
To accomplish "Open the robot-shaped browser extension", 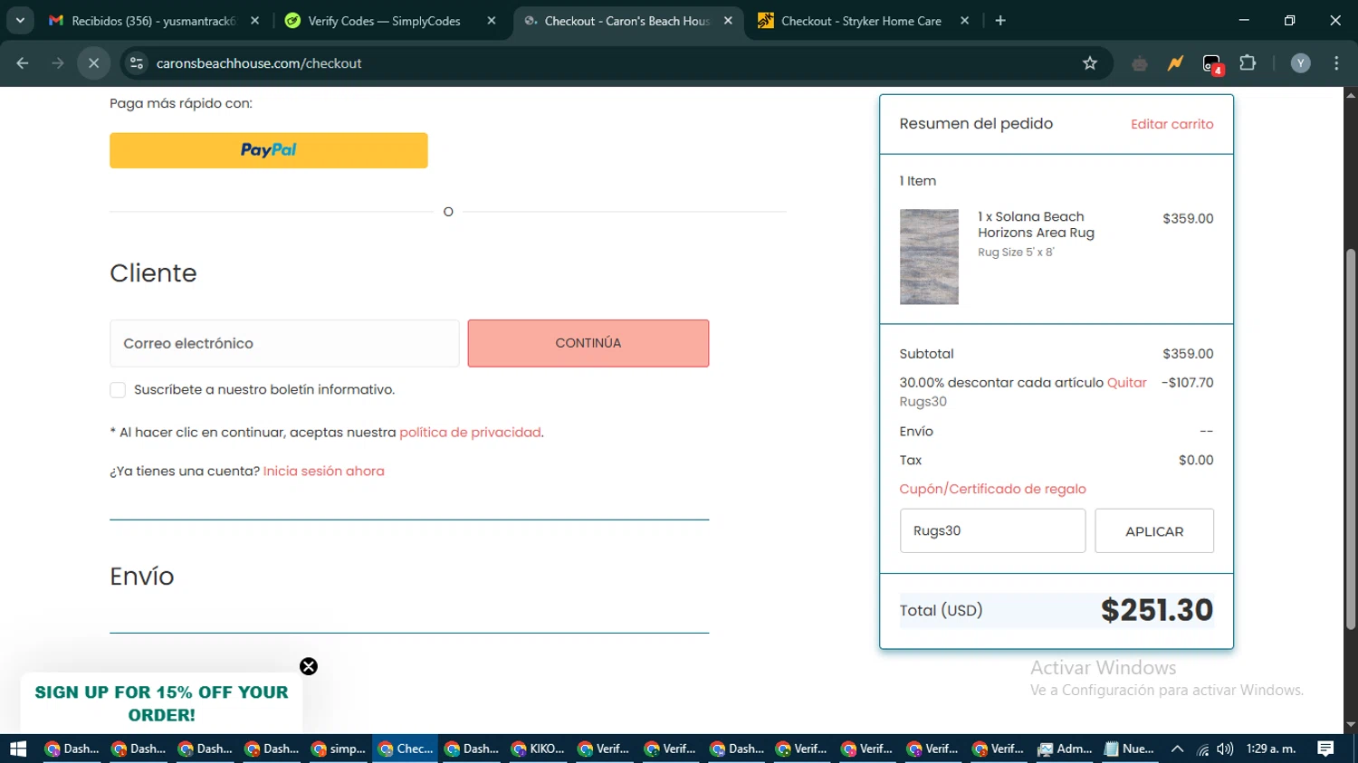I will (1140, 63).
